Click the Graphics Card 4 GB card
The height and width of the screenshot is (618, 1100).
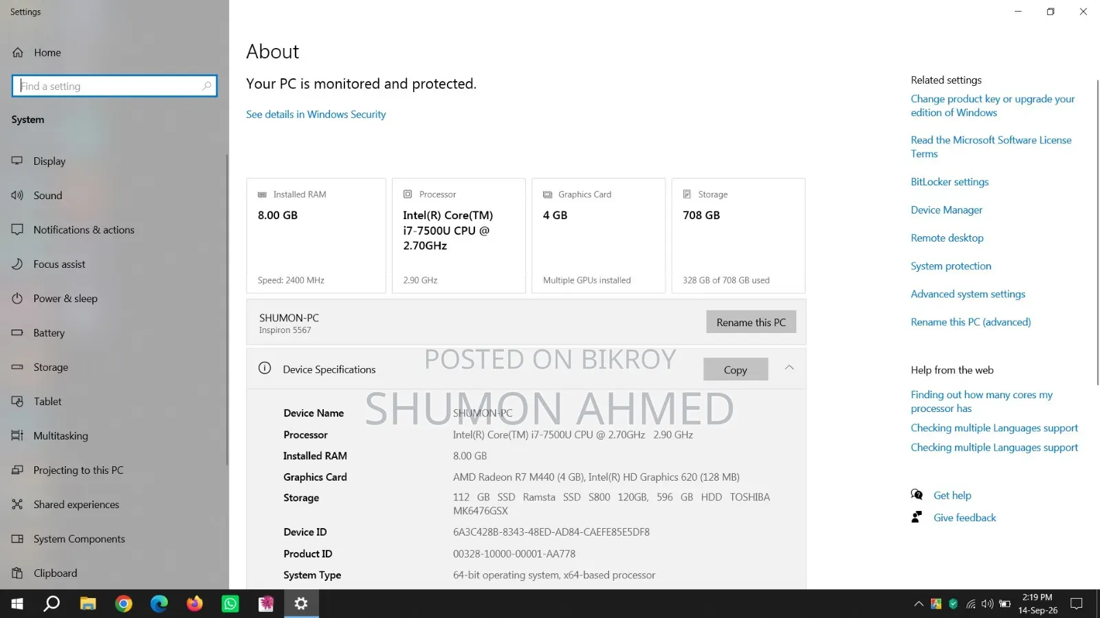[x=599, y=236]
